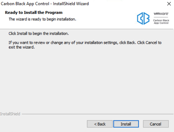Click the Ready to Install the Program heading
The height and width of the screenshot is (132, 174).
pos(34,13)
